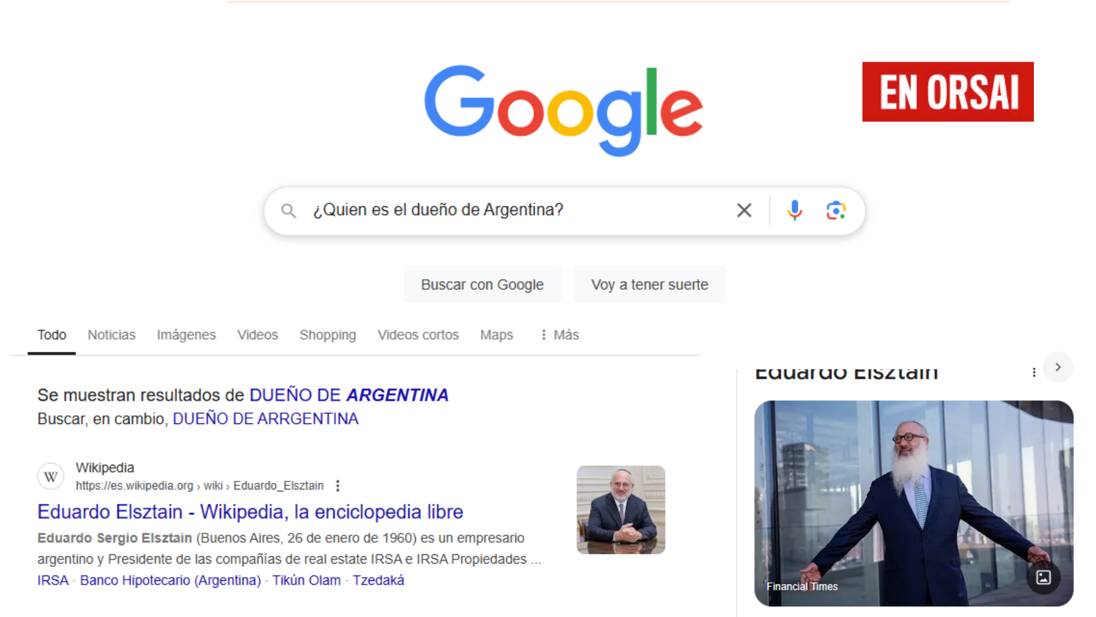Image resolution: width=1096 pixels, height=617 pixels.
Task: Open Google Lens image search
Action: coord(835,210)
